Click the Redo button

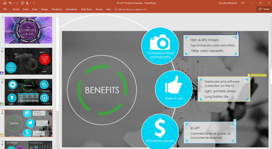pyautogui.click(x=17, y=3)
